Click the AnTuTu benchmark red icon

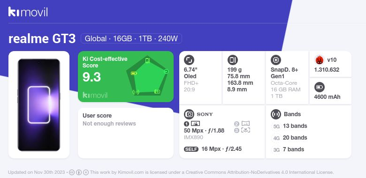[320, 60]
